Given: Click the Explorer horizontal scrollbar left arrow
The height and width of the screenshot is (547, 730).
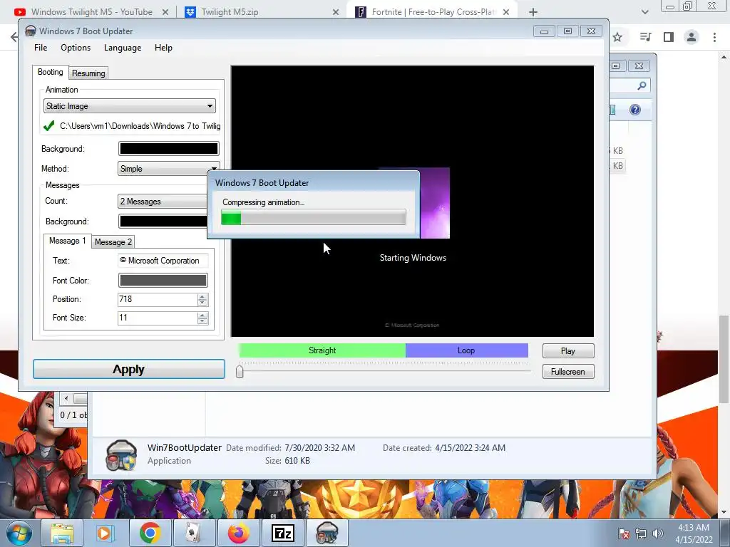Looking at the screenshot, I should (66, 398).
